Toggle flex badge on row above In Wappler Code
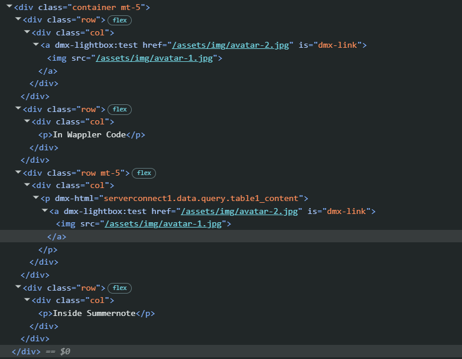This screenshot has width=462, height=359. (x=119, y=110)
